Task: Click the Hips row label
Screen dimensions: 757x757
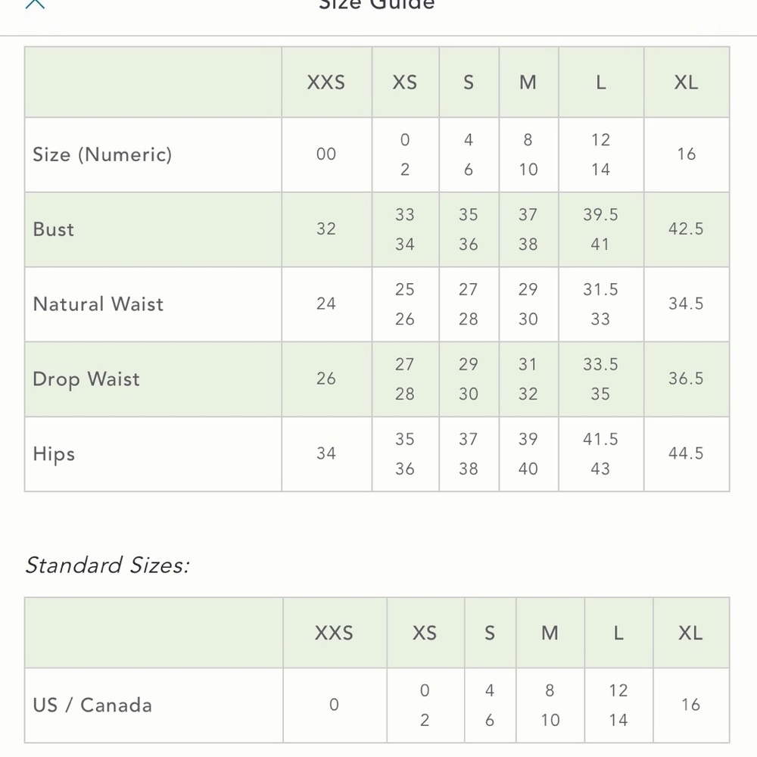Action: (54, 454)
